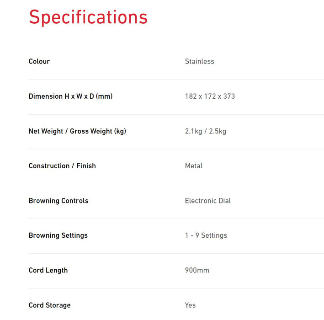Select the 2.1kg / 2.5kg weight value
Screen dimensions: 324x320
(x=205, y=131)
